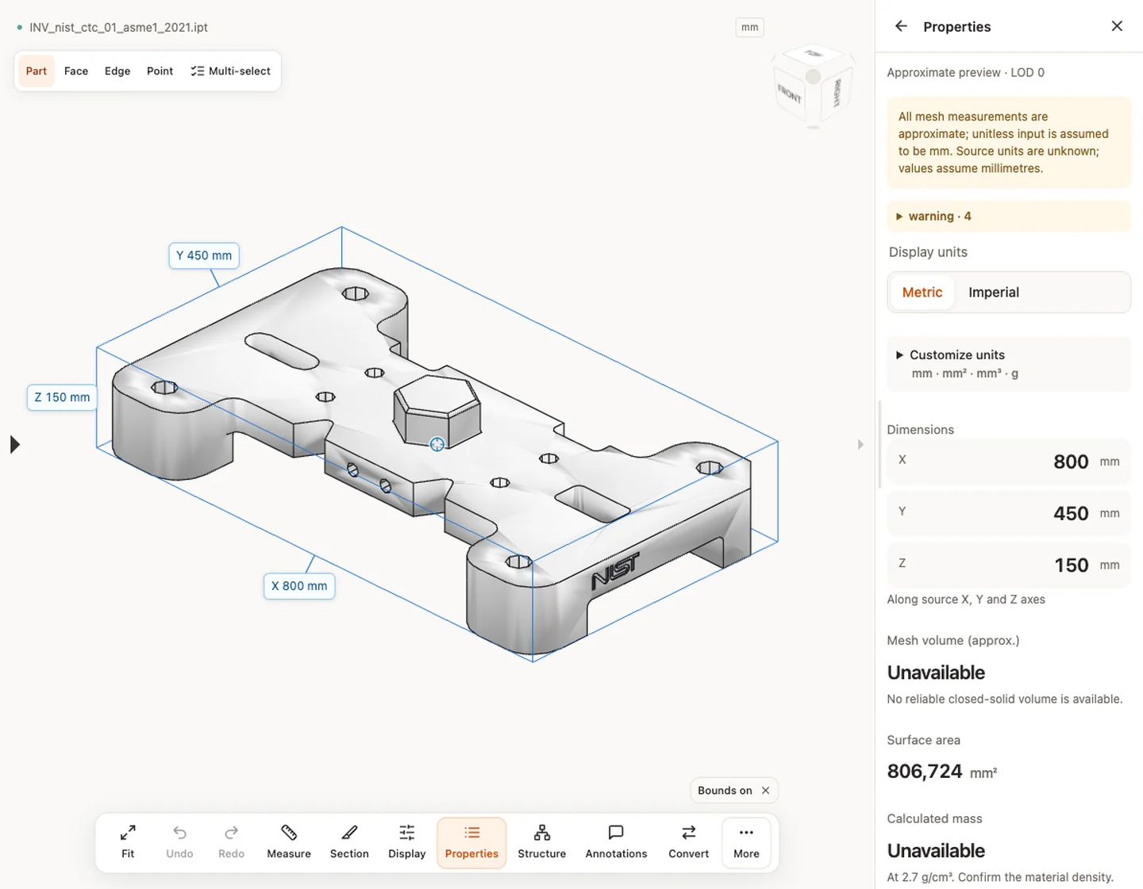This screenshot has height=889, width=1143.
Task: Switch display units to Imperial
Action: pyautogui.click(x=994, y=293)
